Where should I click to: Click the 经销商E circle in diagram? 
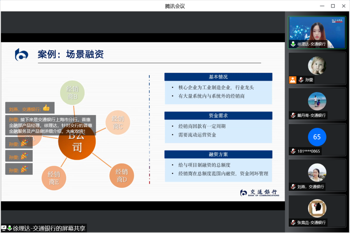pyautogui.click(x=54, y=178)
